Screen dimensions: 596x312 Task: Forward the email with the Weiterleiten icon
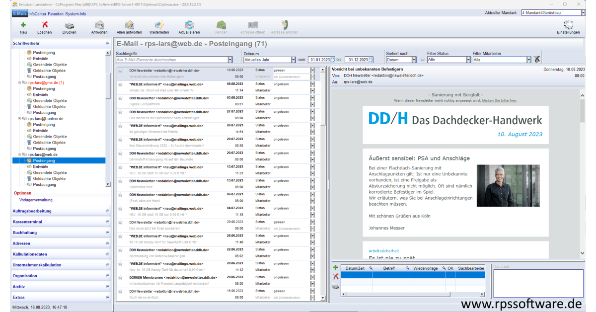(x=159, y=25)
